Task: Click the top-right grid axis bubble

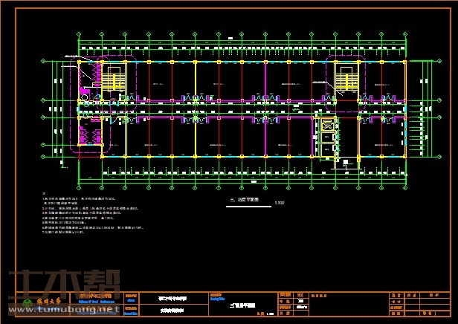Action: 405,36
